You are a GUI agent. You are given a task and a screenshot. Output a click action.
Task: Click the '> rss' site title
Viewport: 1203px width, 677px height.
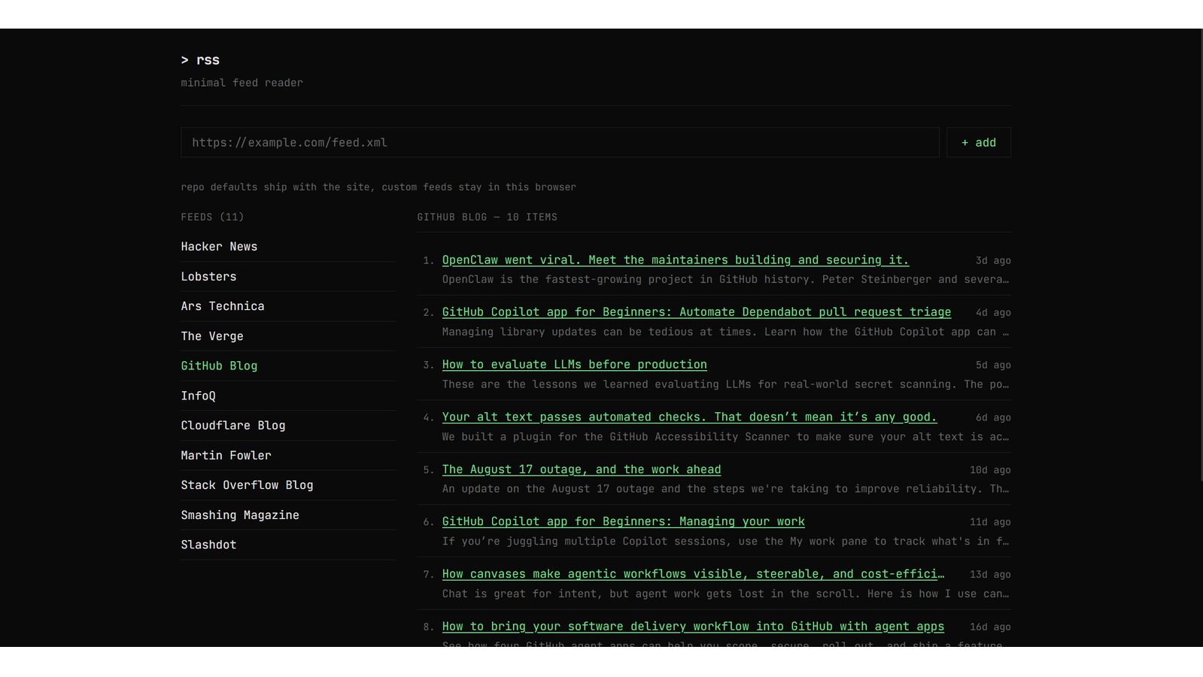click(200, 60)
